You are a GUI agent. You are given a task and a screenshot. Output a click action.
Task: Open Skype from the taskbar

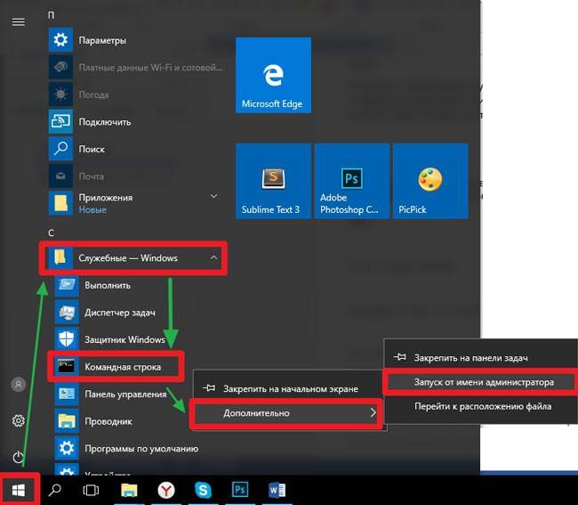tap(203, 490)
